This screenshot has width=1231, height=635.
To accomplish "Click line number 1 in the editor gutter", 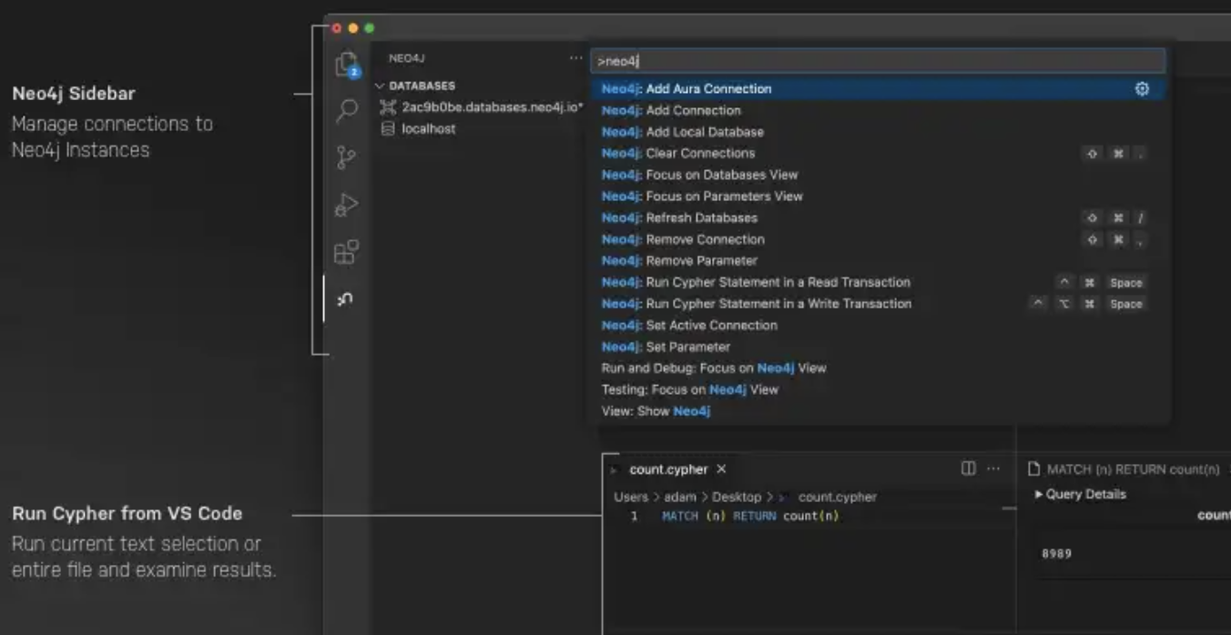I will tap(635, 516).
